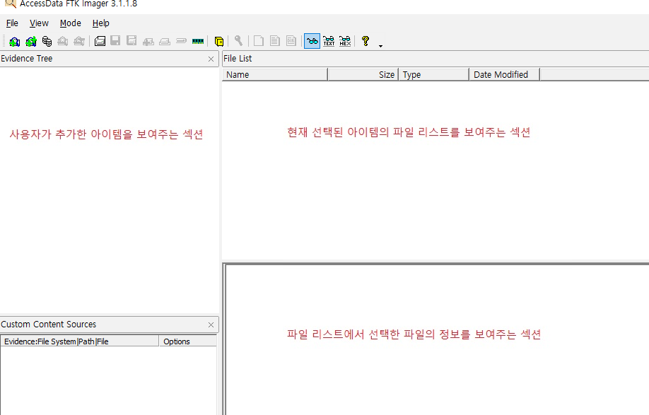The image size is (649, 415).
Task: Click the Evidence:File System|Path|File column header
Action: (x=80, y=341)
